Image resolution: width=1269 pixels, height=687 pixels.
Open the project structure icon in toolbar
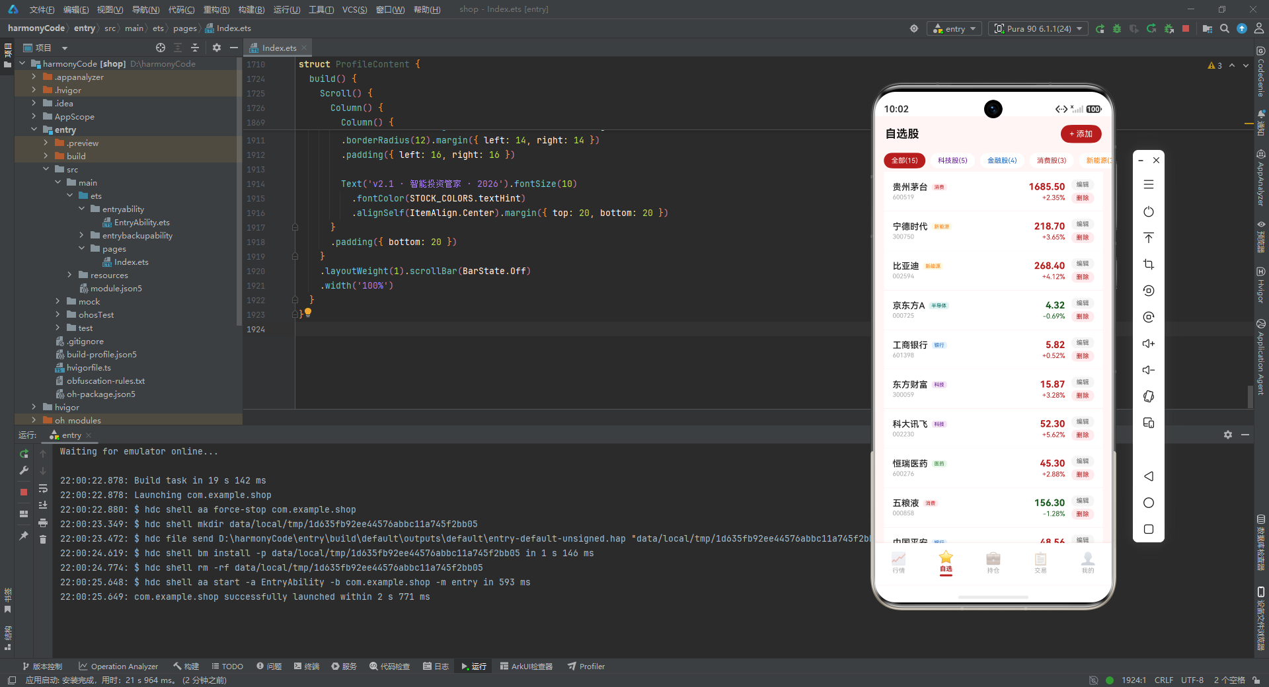(x=1208, y=28)
